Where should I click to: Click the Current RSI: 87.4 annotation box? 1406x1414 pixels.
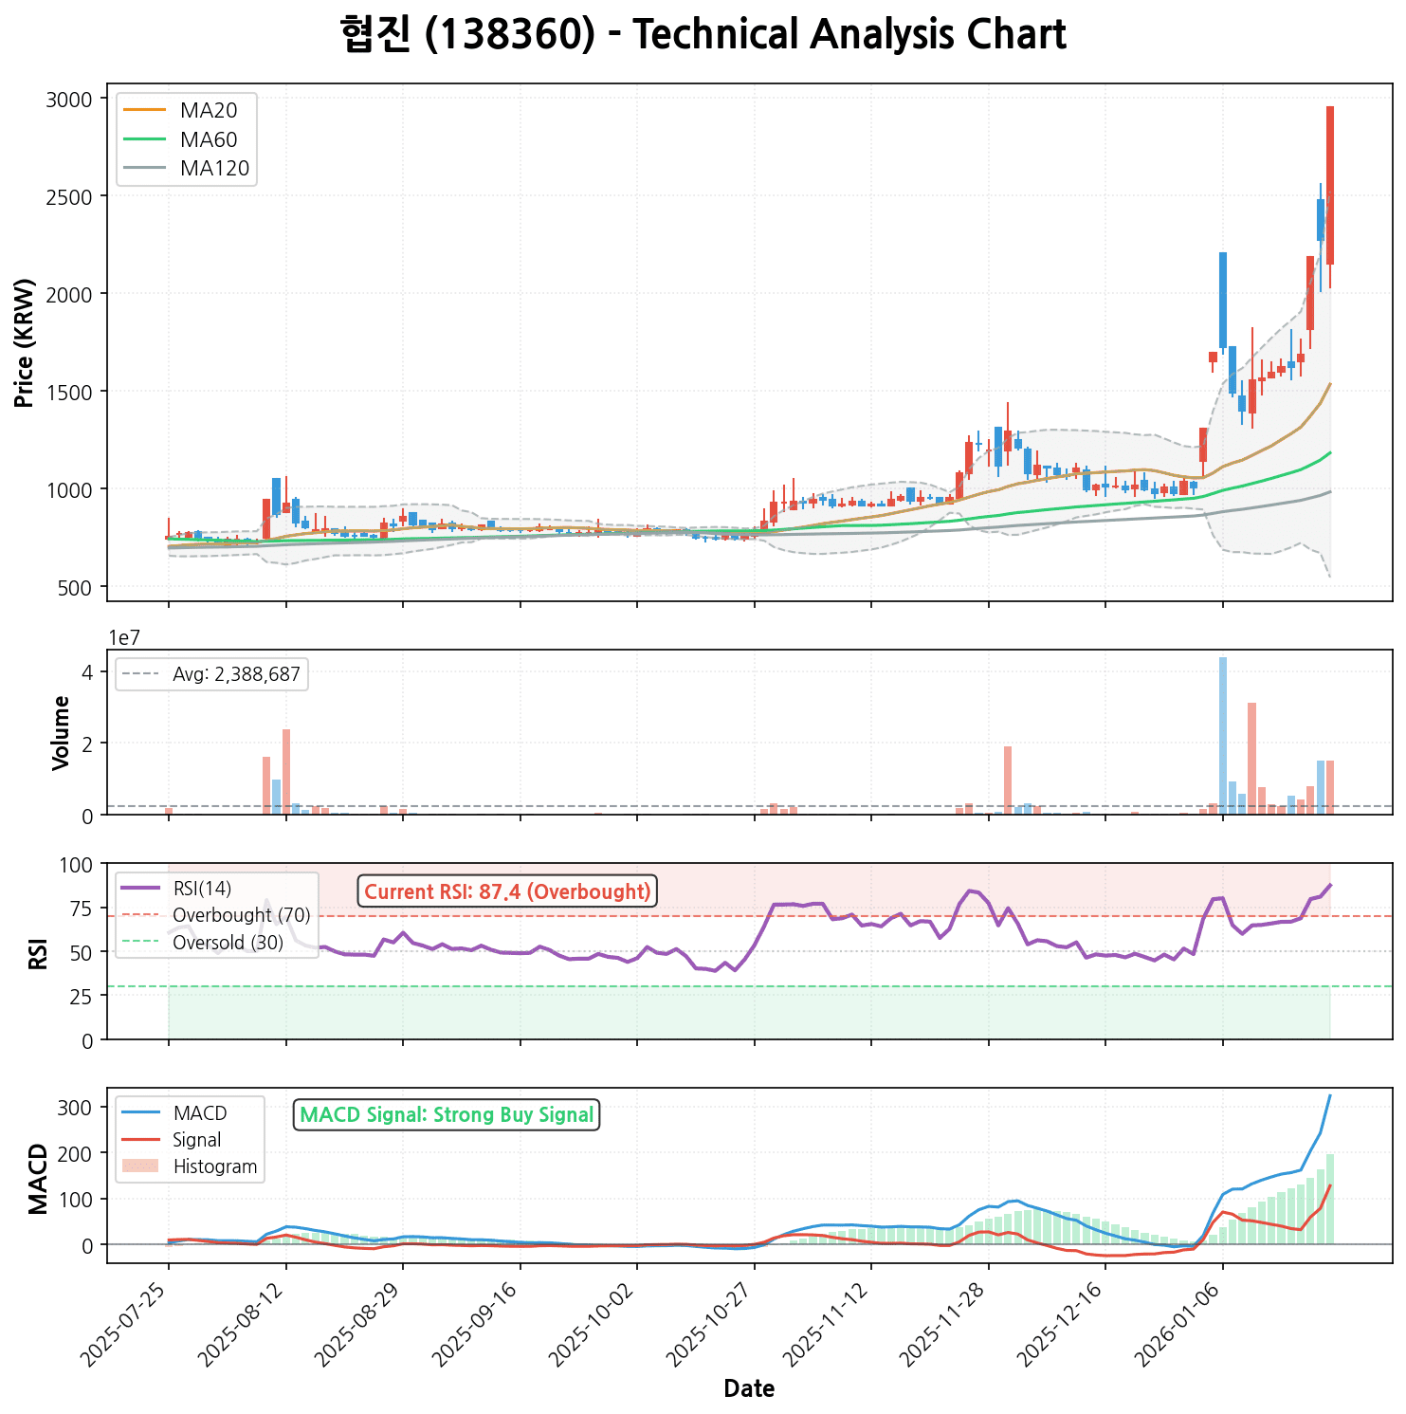[507, 891]
